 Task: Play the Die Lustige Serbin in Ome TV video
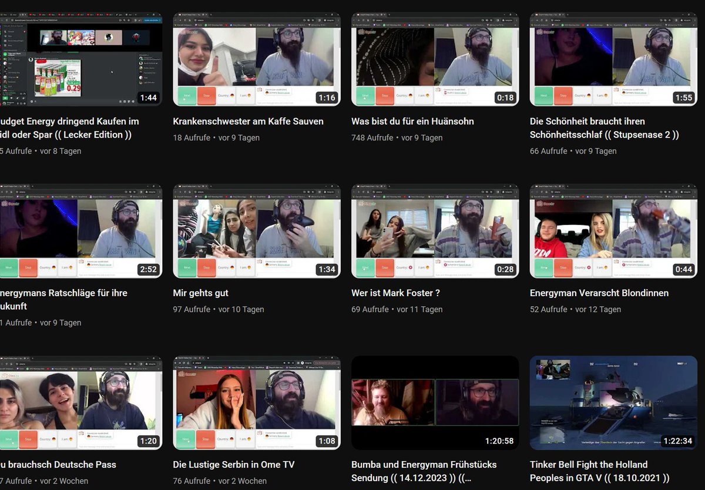click(x=256, y=402)
